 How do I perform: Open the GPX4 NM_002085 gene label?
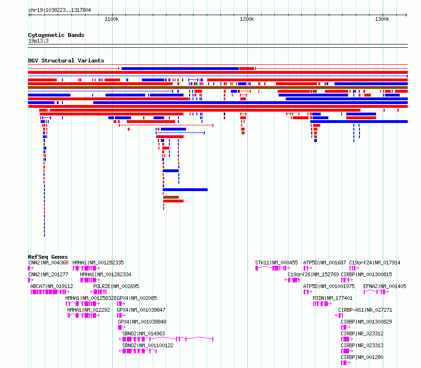137,298
